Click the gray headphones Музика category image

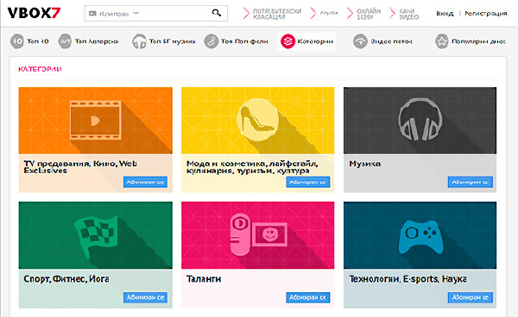[x=420, y=121]
